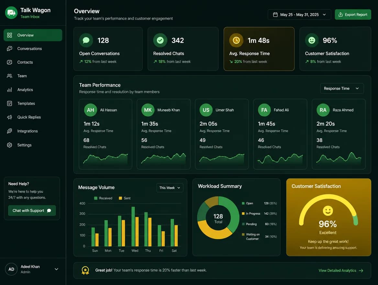Click the Contacts icon in sidebar
Screen dimensions: 378x285
(9, 62)
